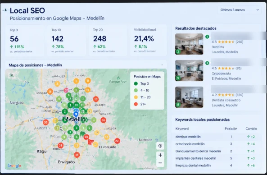Select the yellow 23 map marker

[77, 146]
